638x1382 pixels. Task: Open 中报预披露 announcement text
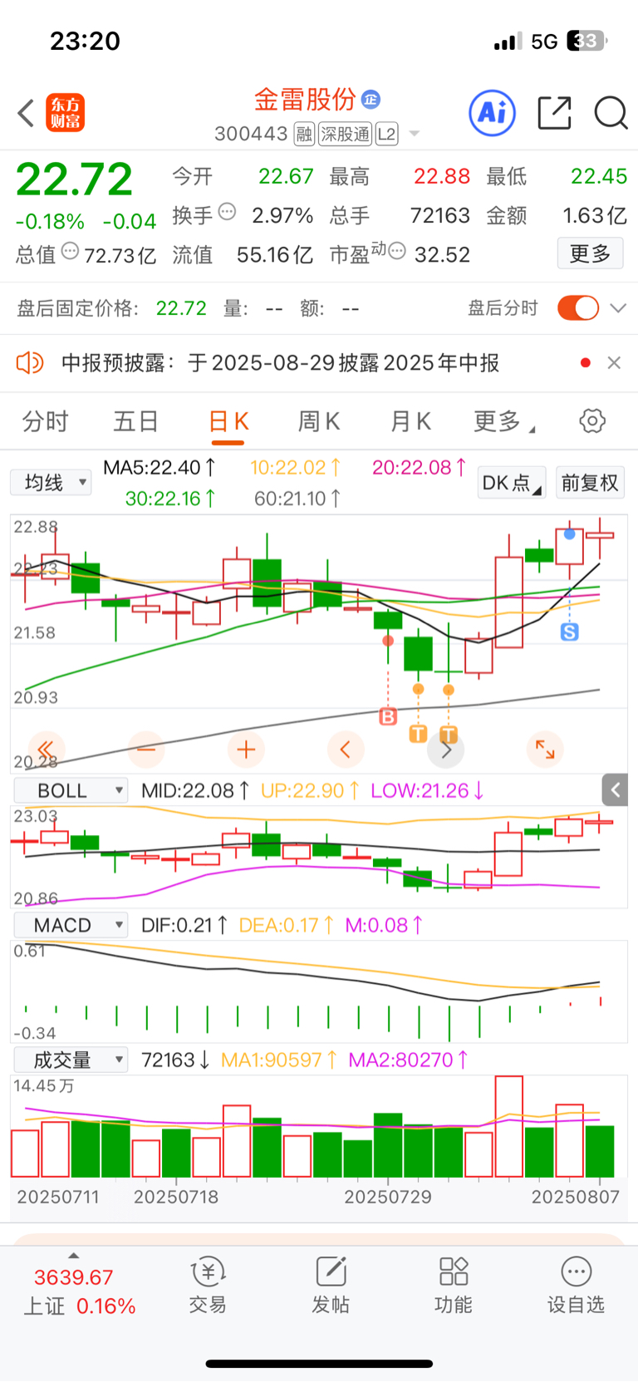(281, 363)
